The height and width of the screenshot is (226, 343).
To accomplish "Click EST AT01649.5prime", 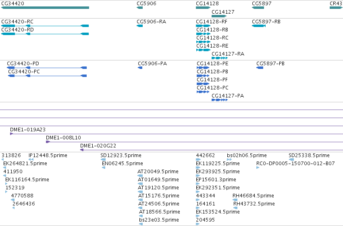I will [x=140, y=184].
